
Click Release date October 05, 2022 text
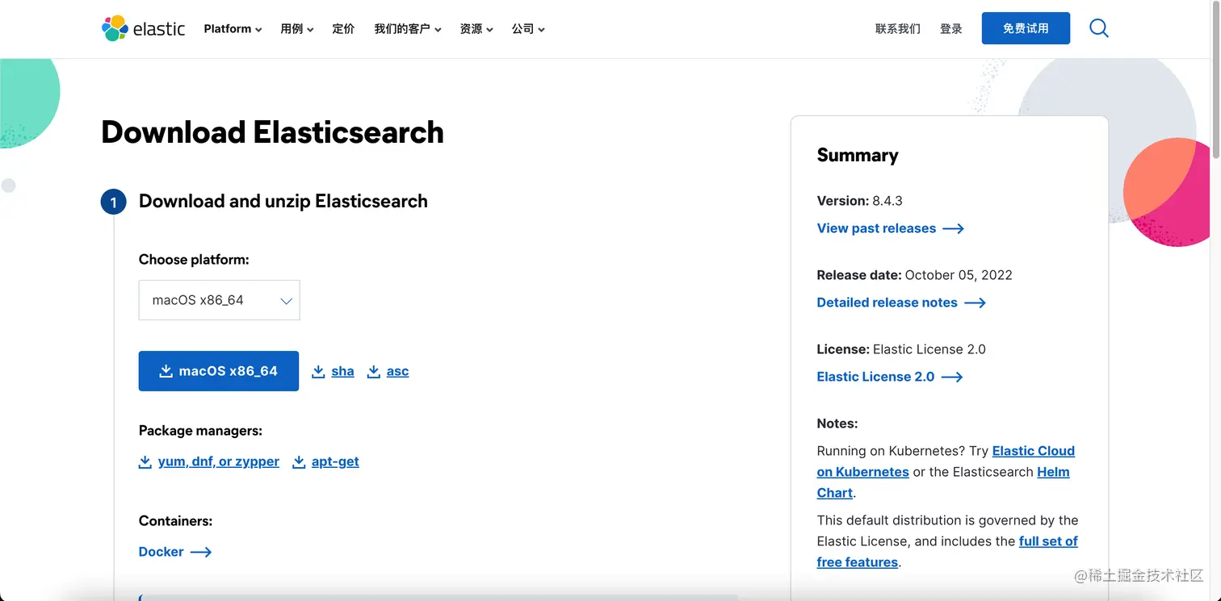coord(914,275)
